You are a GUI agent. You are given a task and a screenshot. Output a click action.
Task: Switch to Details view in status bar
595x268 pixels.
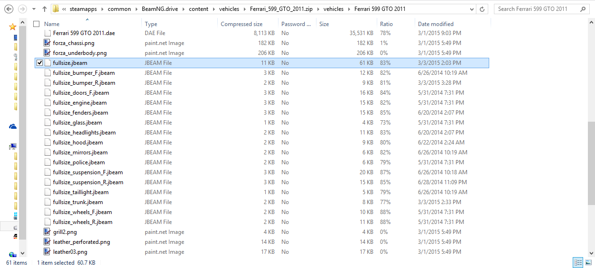tap(578, 262)
